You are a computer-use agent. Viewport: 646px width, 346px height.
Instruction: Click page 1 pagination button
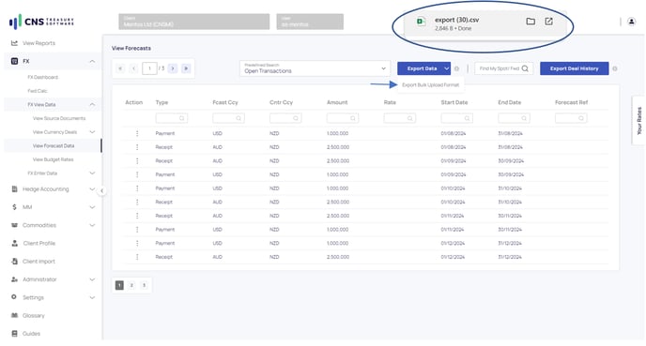[x=119, y=286]
